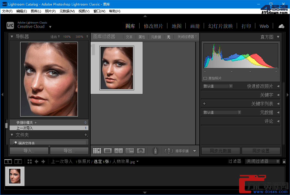Go forward with the filmstrip right arrow
The image size is (290, 195).
(43, 161)
